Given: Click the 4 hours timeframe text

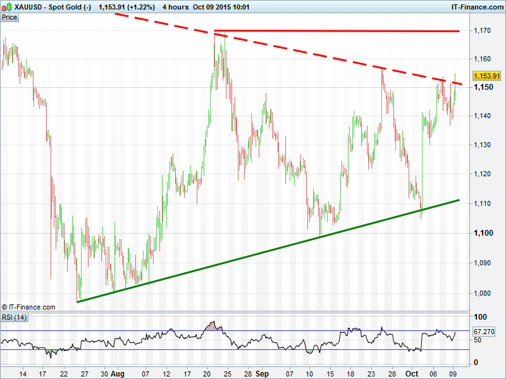Looking at the screenshot, I should click(176, 7).
